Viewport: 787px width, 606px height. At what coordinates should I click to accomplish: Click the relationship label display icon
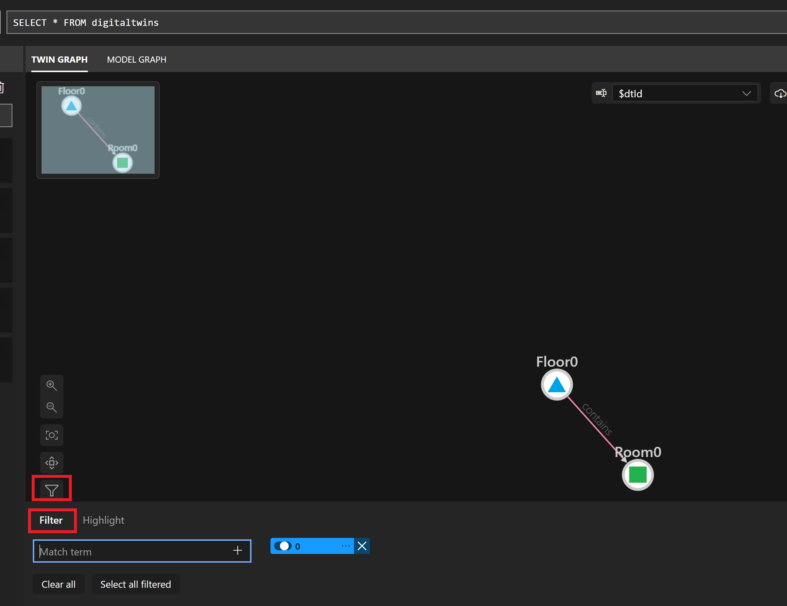(x=601, y=93)
